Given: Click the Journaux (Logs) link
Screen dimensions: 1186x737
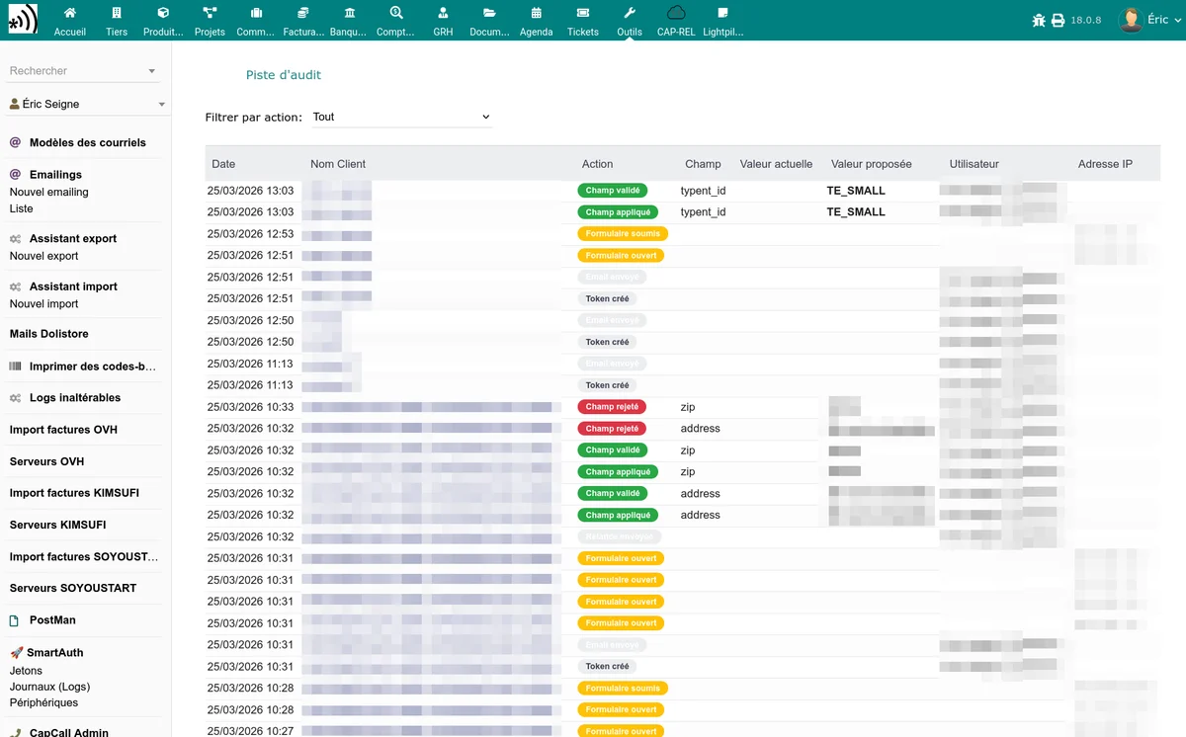Looking at the screenshot, I should click(49, 687).
